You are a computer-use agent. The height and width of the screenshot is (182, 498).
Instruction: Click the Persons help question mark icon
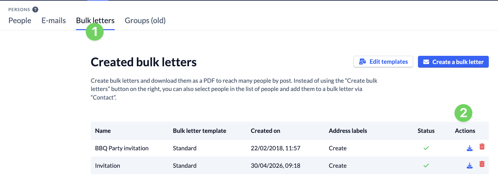pos(35,10)
